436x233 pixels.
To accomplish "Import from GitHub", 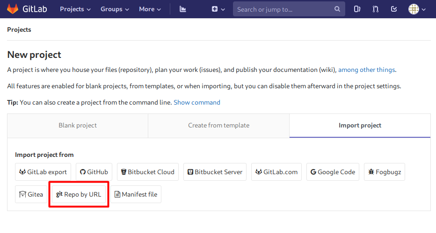I will pyautogui.click(x=94, y=172).
